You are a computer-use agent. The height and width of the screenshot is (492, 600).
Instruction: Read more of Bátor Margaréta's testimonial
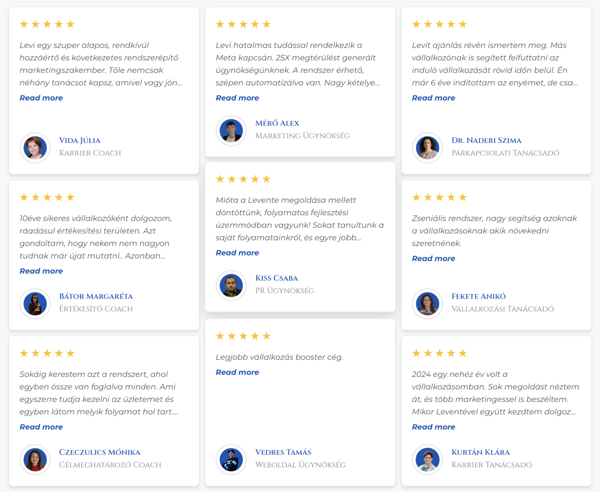tap(41, 271)
